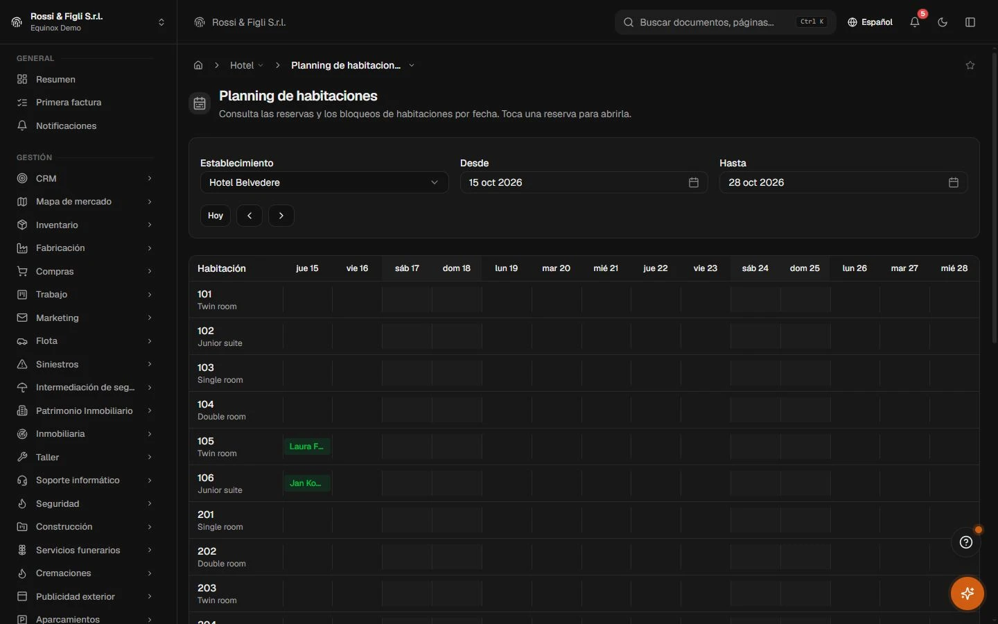Open the help question mark button

pos(966,542)
